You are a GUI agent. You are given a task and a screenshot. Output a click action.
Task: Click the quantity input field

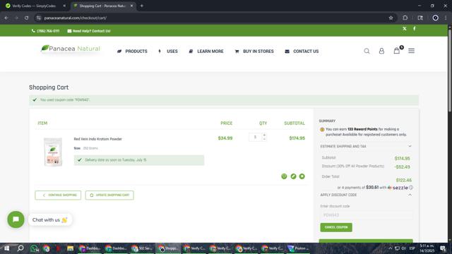(x=255, y=137)
